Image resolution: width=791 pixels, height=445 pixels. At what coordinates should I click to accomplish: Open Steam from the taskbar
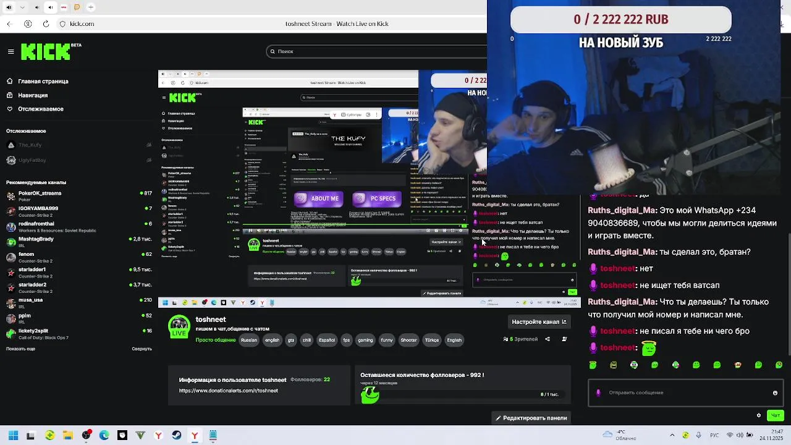(x=177, y=436)
